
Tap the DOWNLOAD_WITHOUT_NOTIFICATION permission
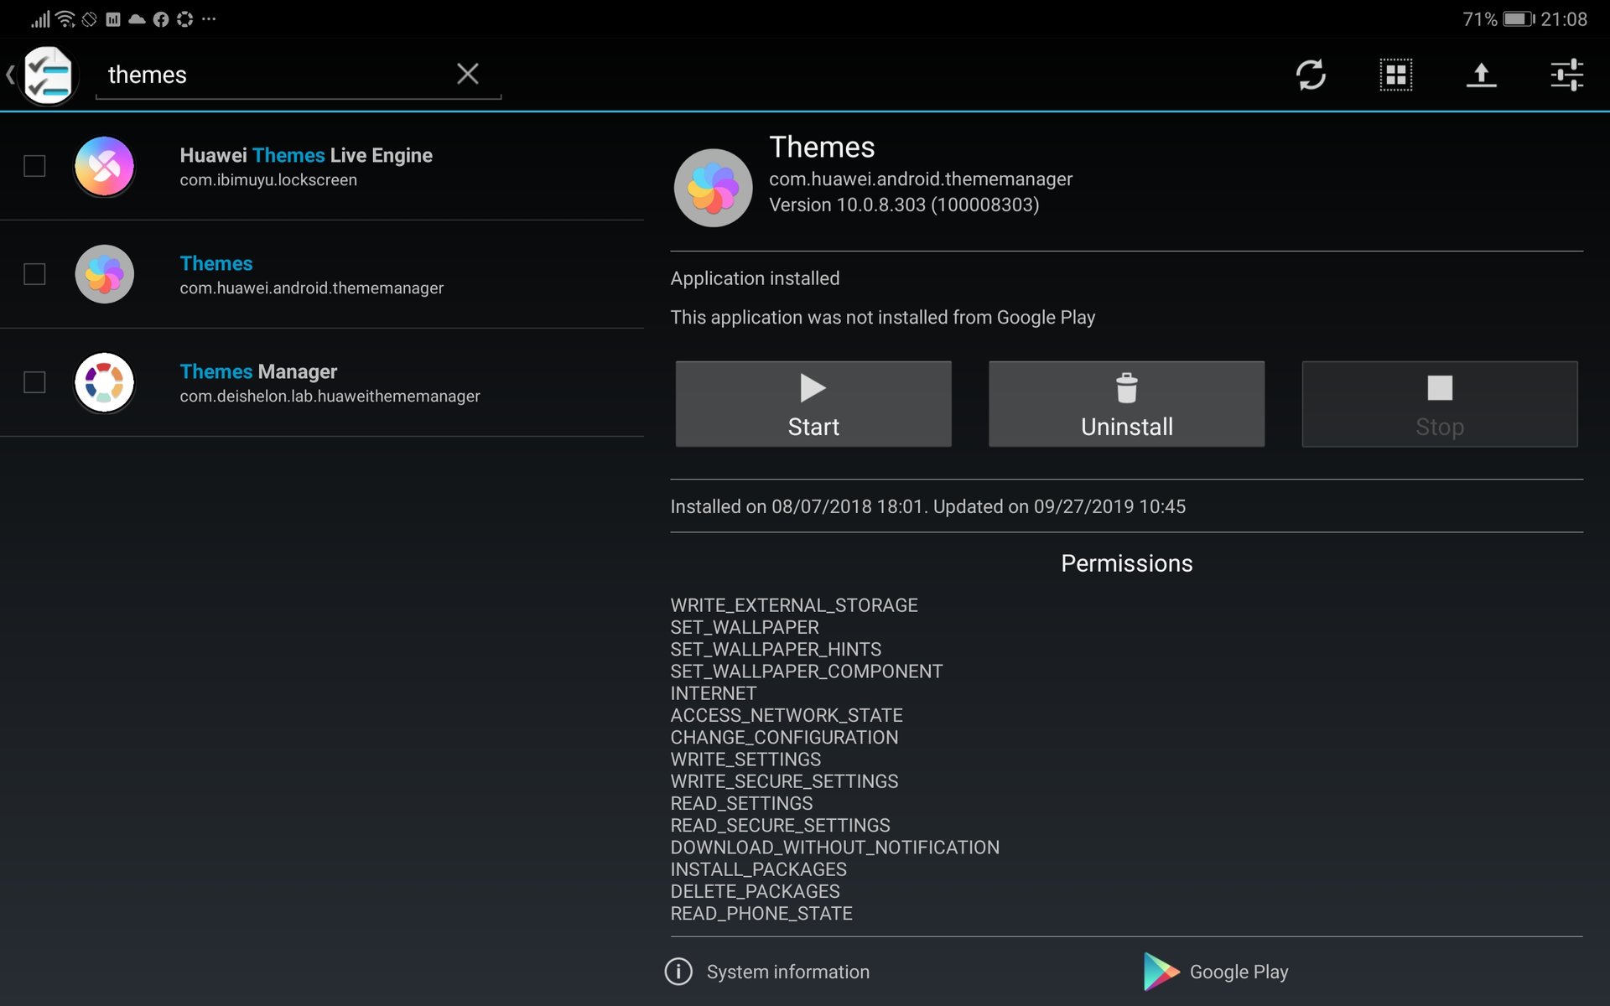tap(835, 848)
